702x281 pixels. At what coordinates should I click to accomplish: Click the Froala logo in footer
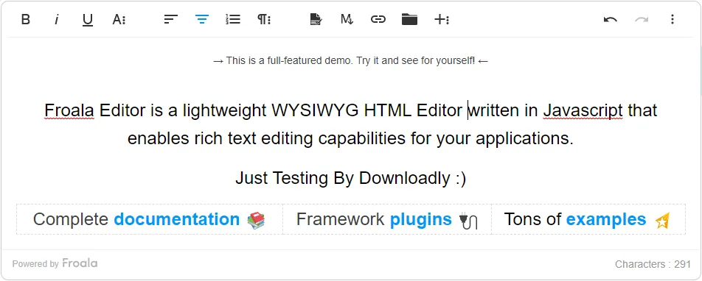[80, 263]
